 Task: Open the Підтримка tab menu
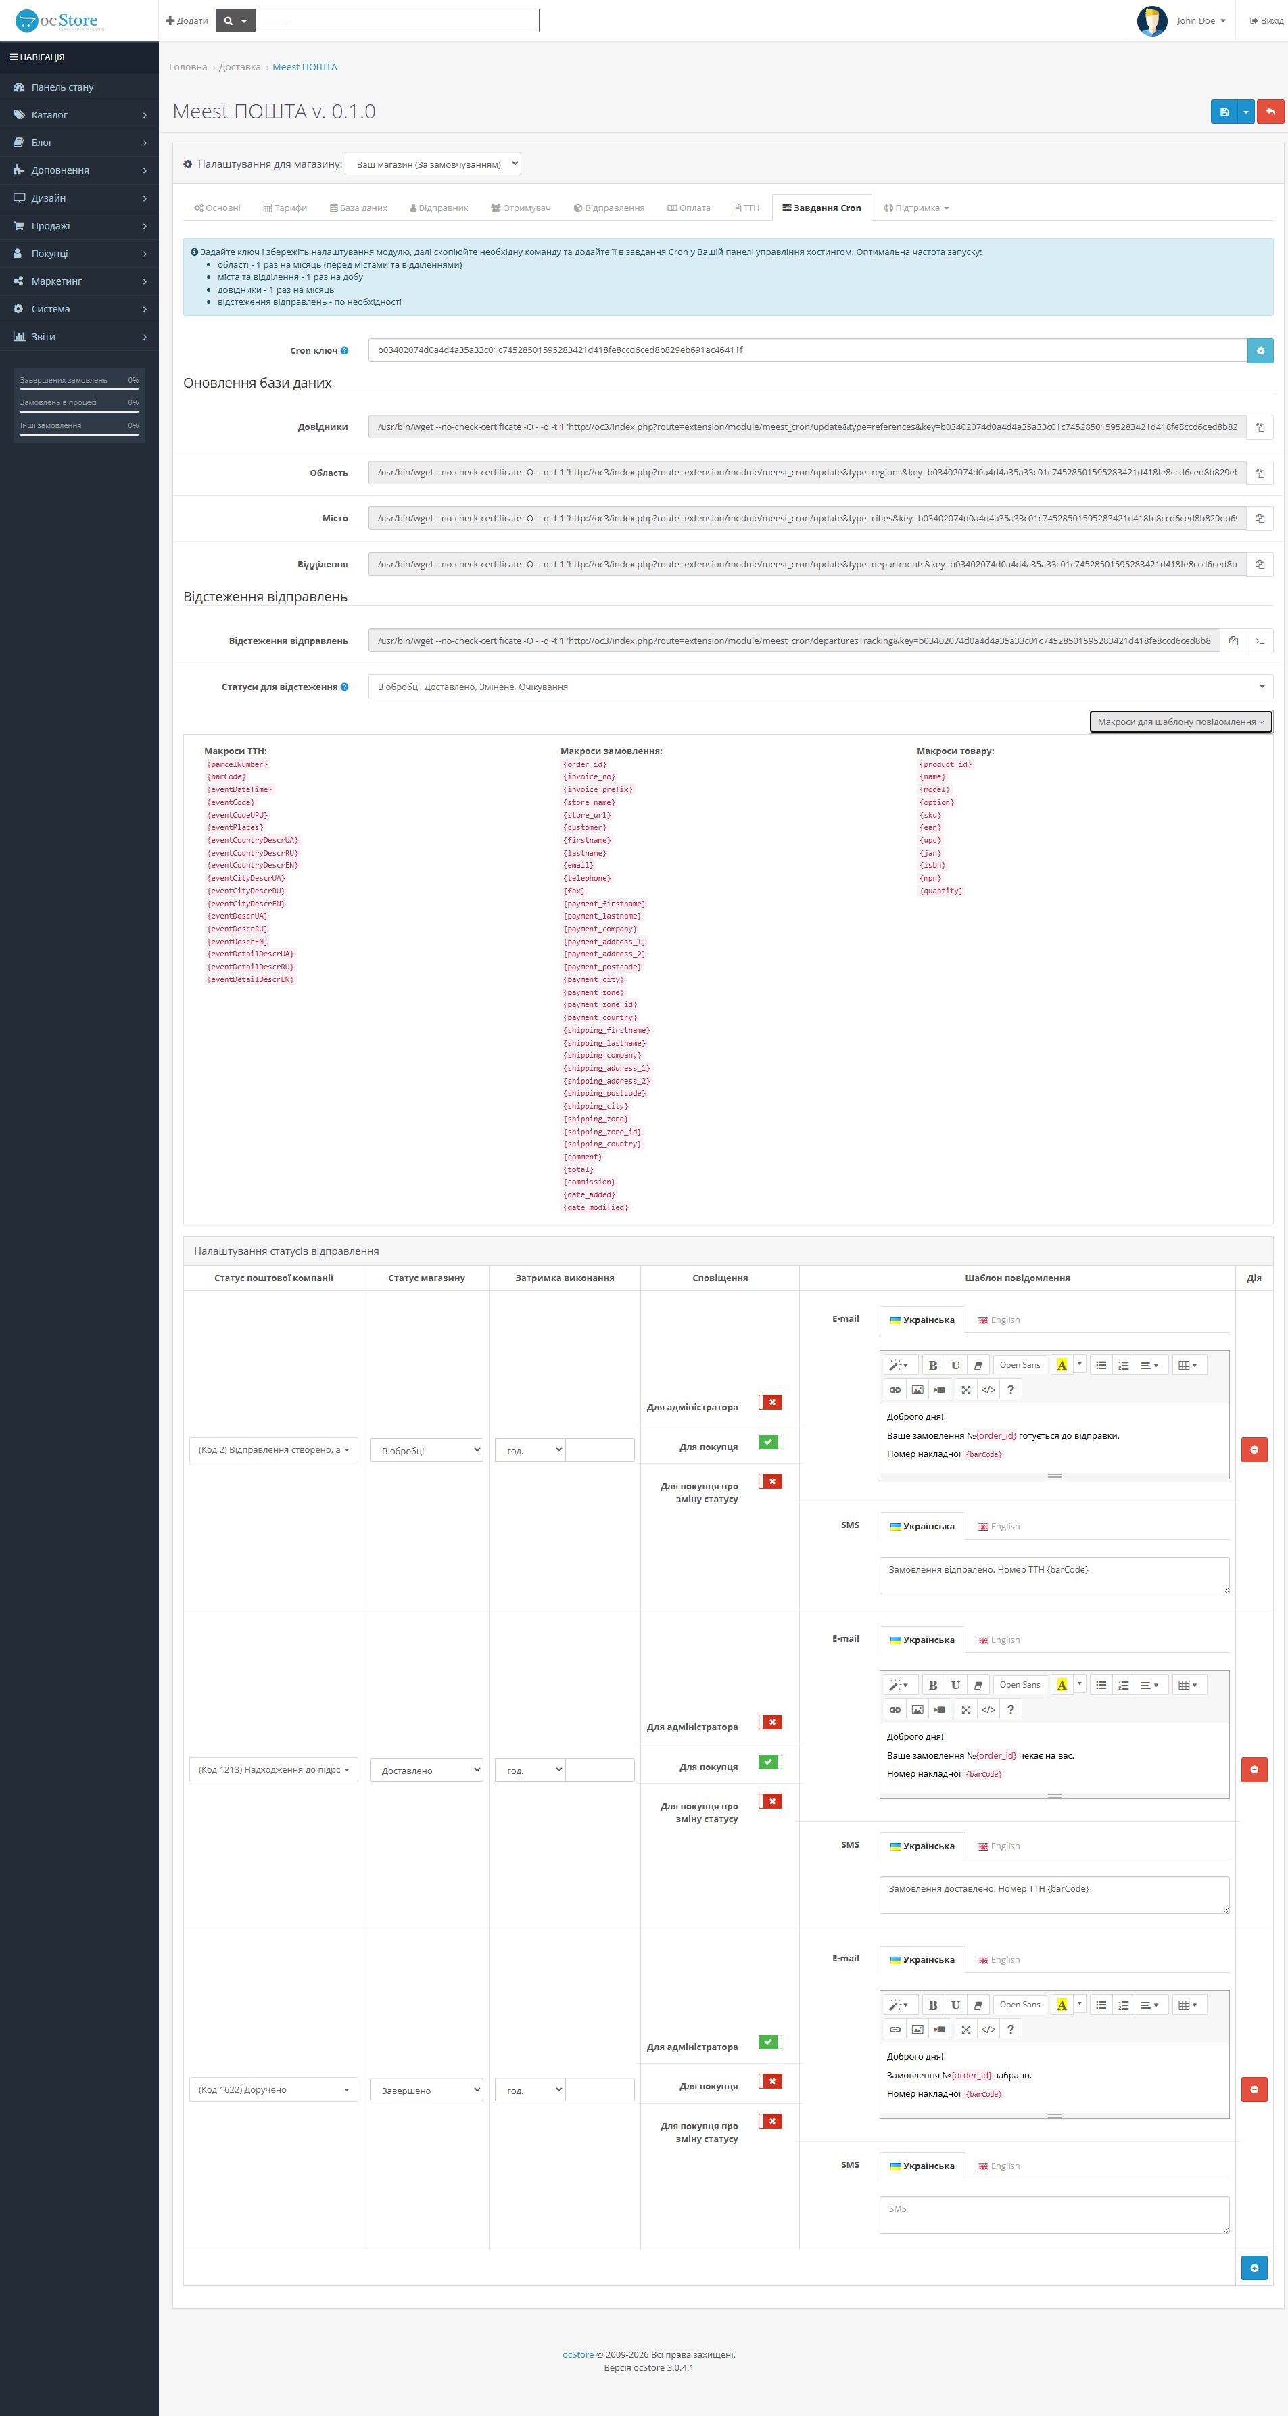(916, 208)
